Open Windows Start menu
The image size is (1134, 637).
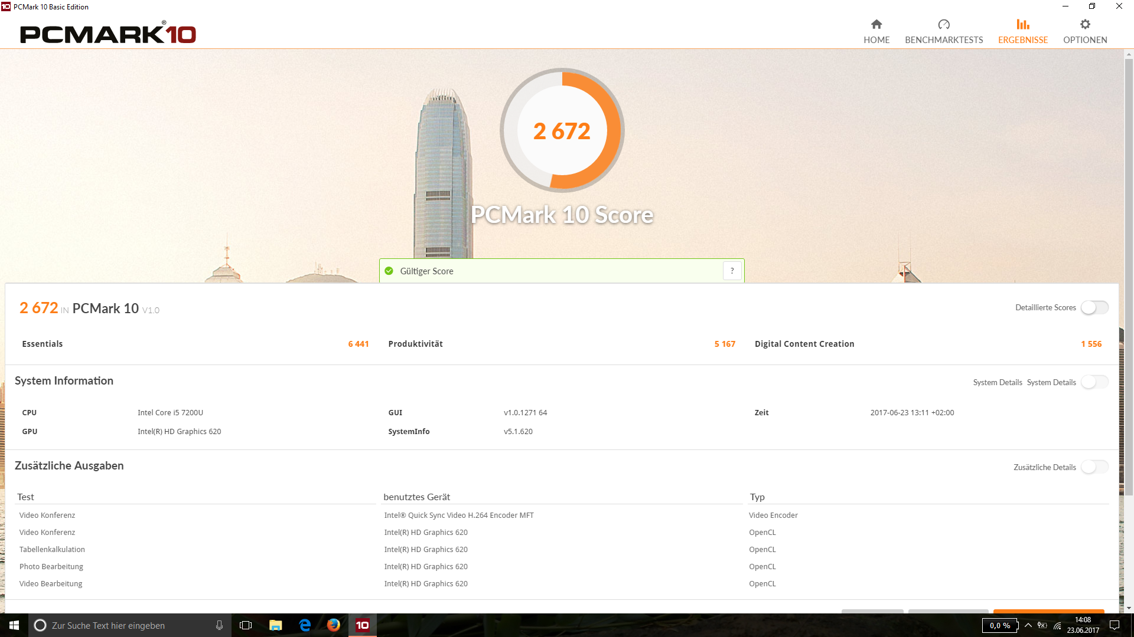click(14, 625)
